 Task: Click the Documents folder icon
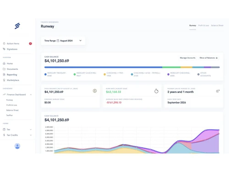click(4, 69)
